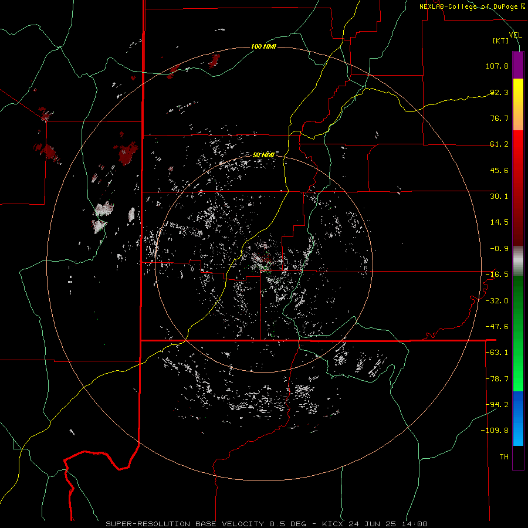
Task: Click the red segment of velocity color bar
Action: click(x=518, y=188)
